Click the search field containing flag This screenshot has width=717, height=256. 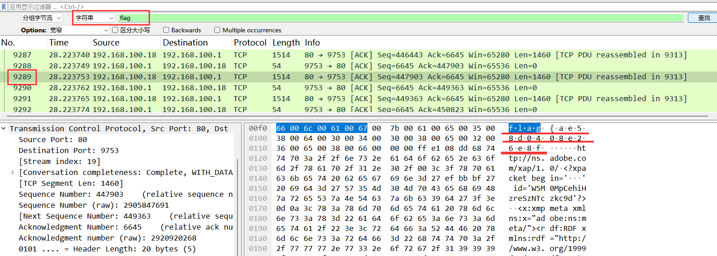[401, 18]
